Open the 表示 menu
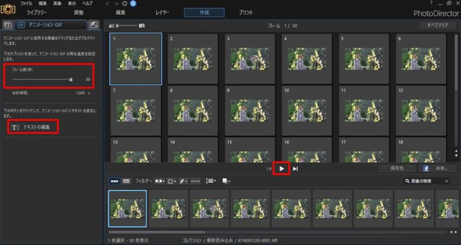This screenshot has width=461, height=245. (x=72, y=4)
